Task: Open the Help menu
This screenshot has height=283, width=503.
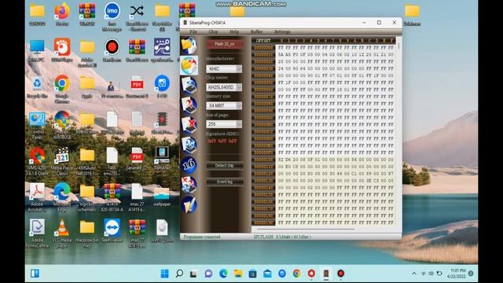Action: point(234,31)
